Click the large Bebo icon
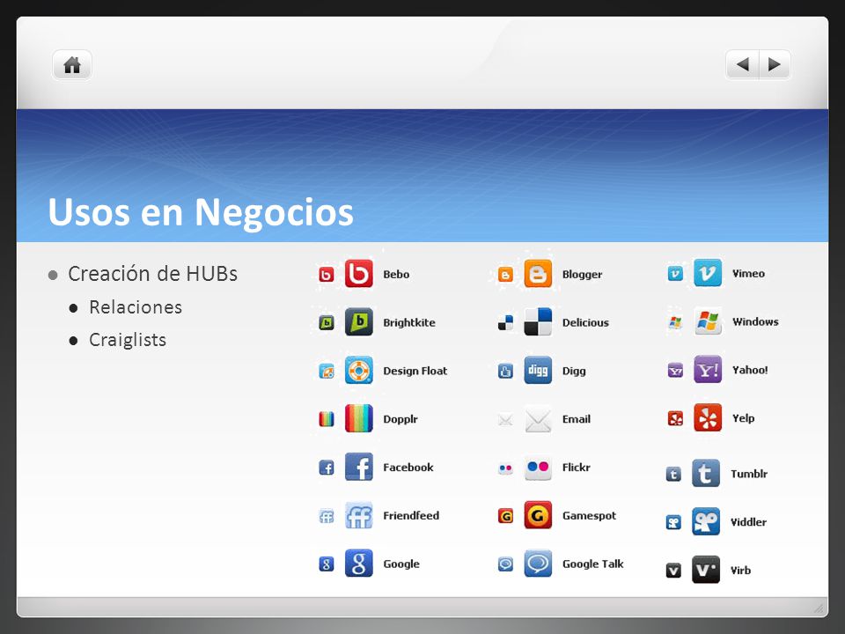The width and height of the screenshot is (845, 634). tap(359, 273)
